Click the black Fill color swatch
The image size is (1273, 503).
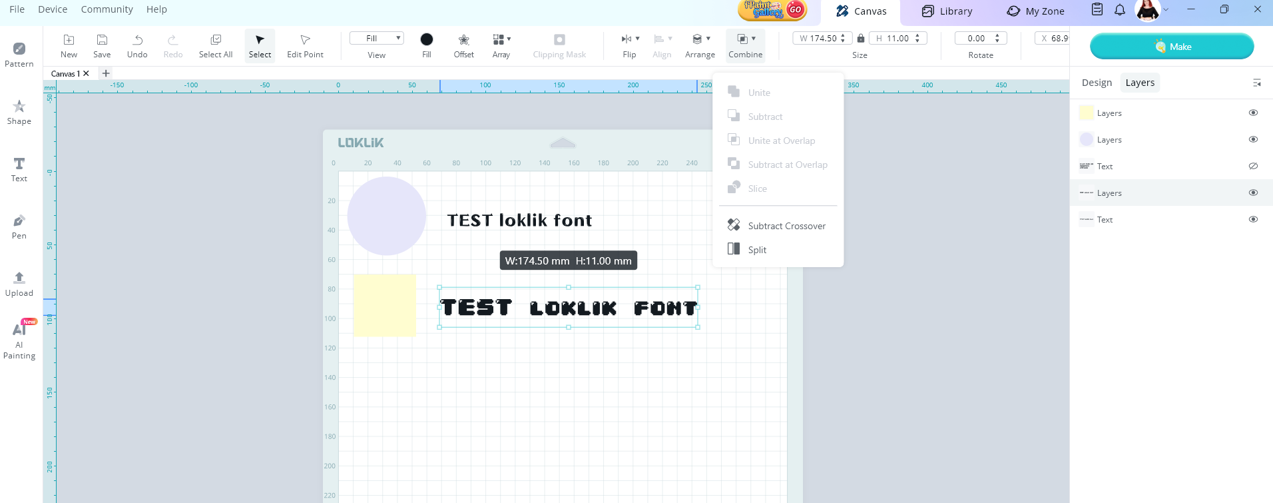click(x=427, y=39)
